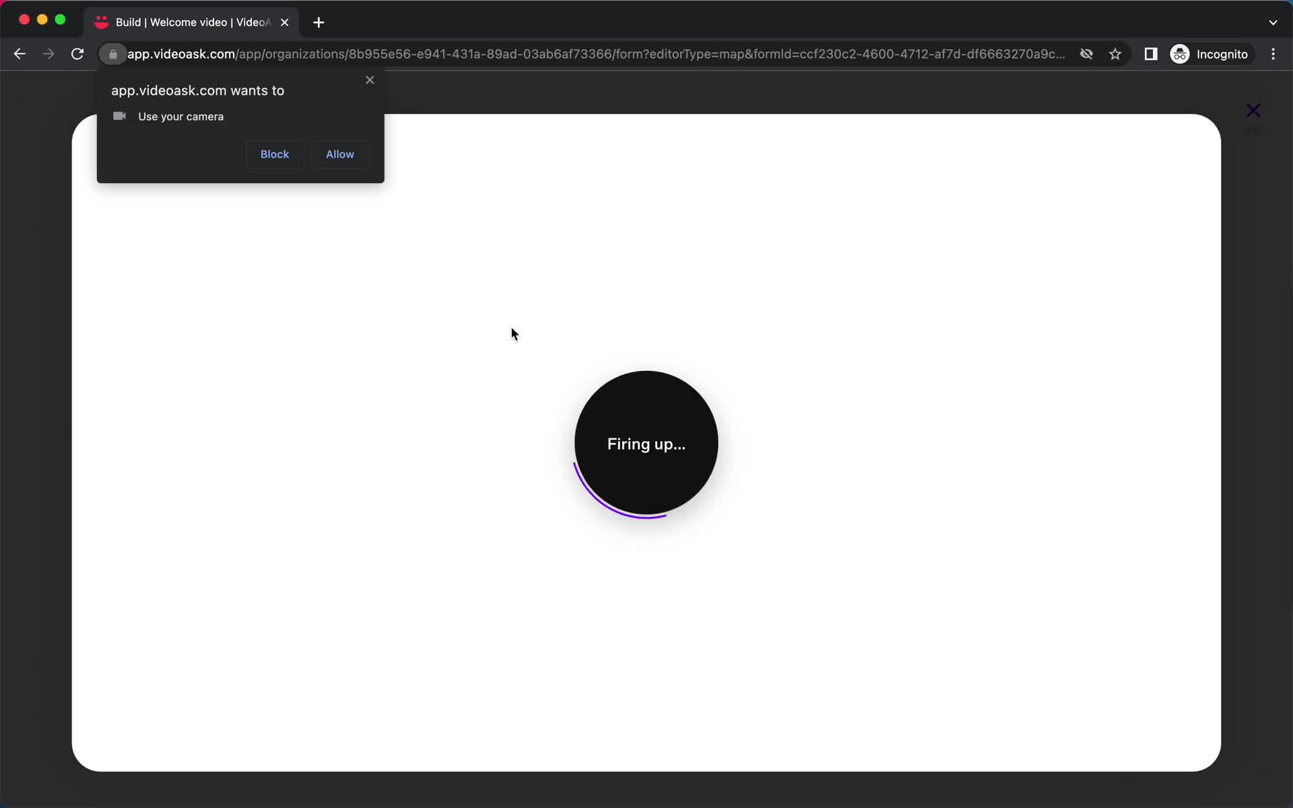This screenshot has width=1293, height=808.
Task: Click the browser back navigation arrow
Action: tap(20, 54)
